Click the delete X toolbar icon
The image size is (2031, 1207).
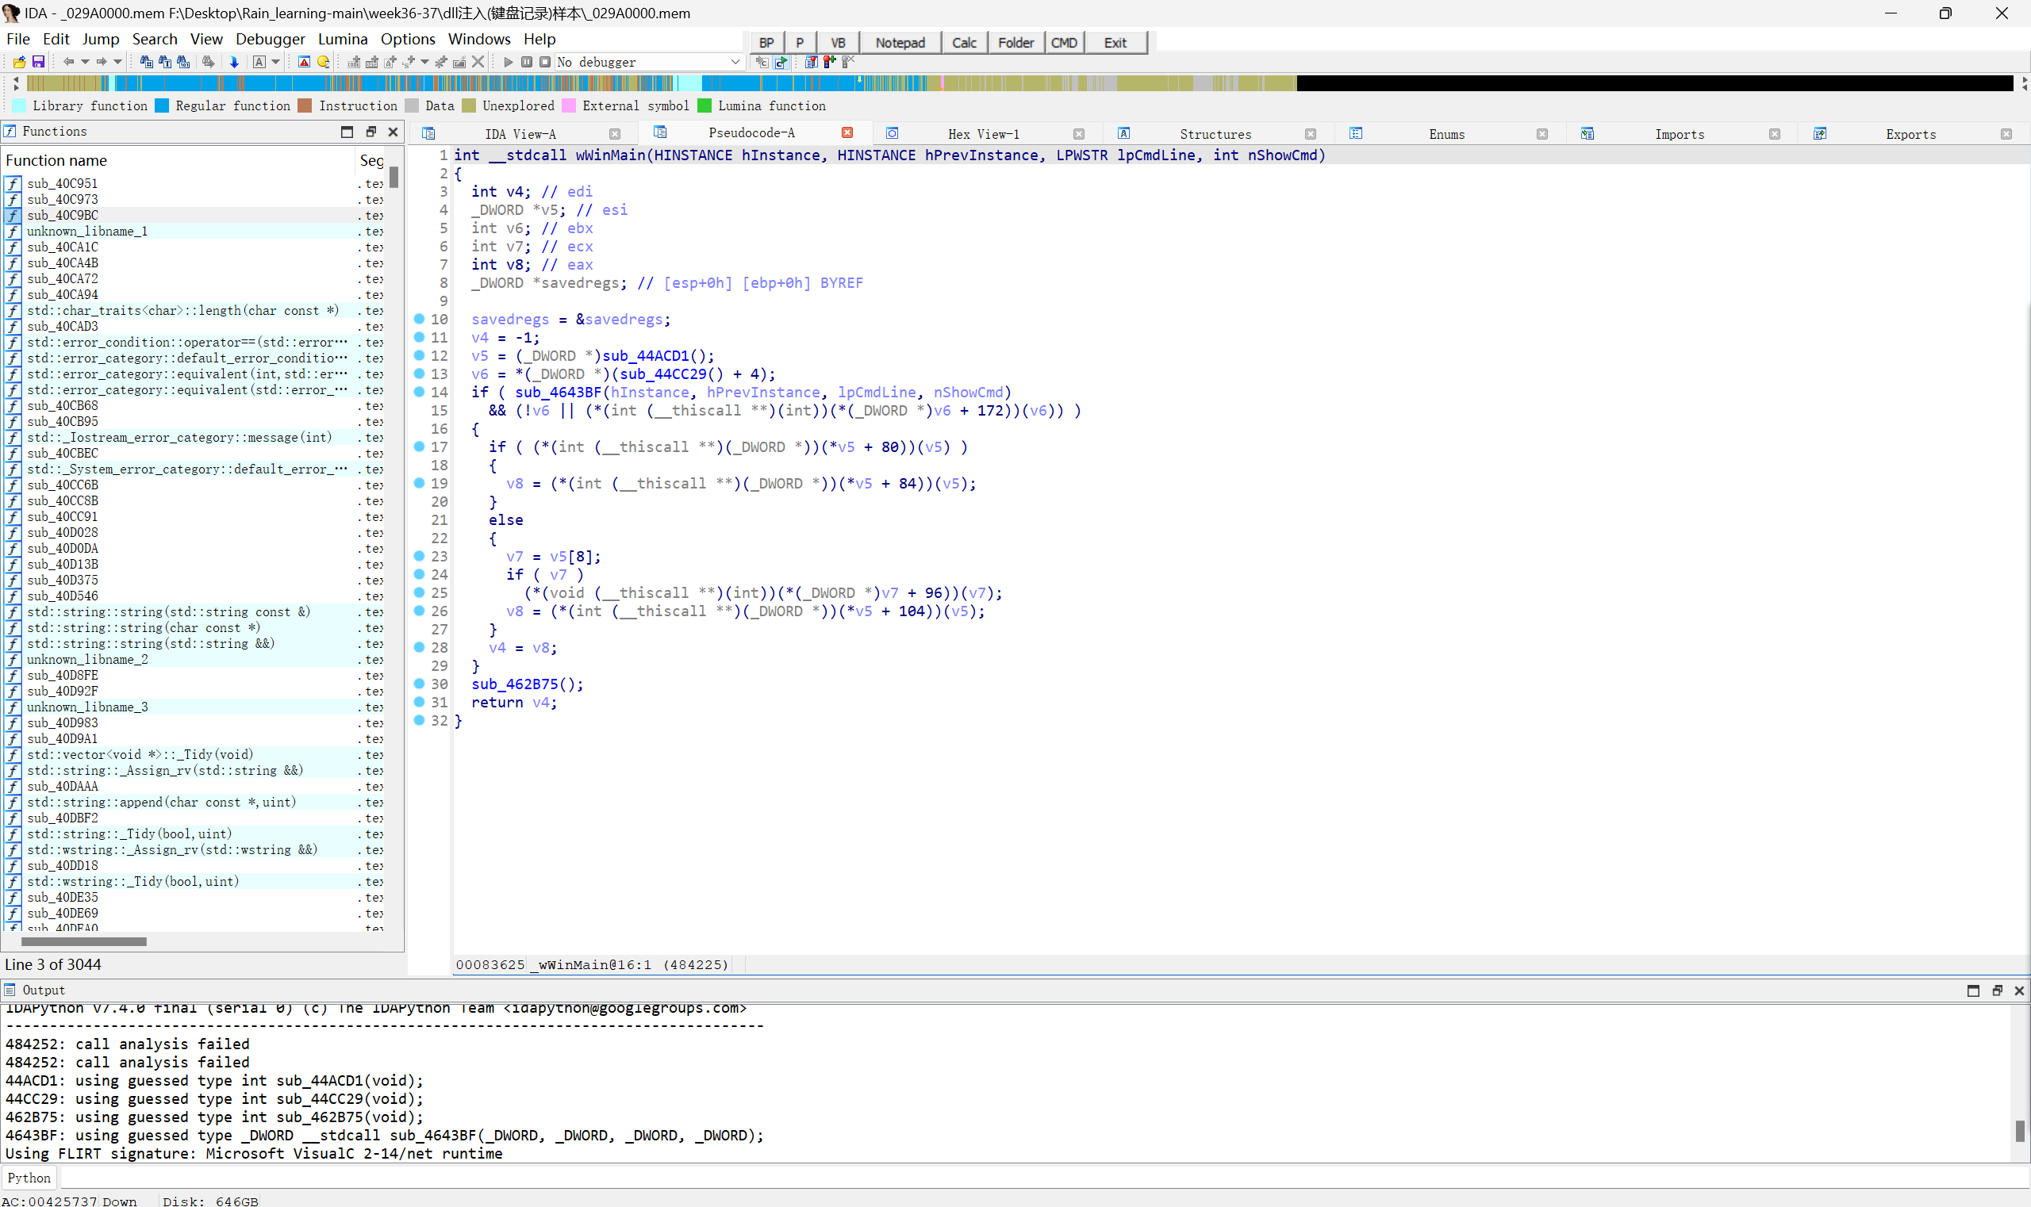pos(478,62)
